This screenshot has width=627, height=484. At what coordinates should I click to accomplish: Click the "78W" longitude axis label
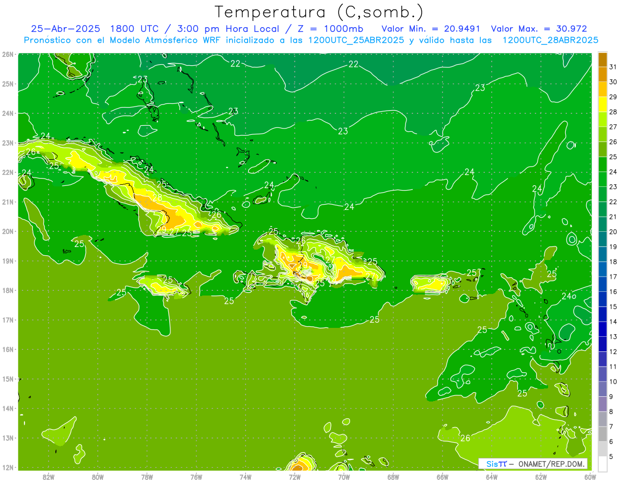[147, 477]
